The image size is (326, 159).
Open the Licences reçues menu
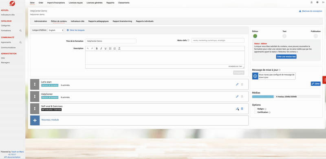click(76, 3)
